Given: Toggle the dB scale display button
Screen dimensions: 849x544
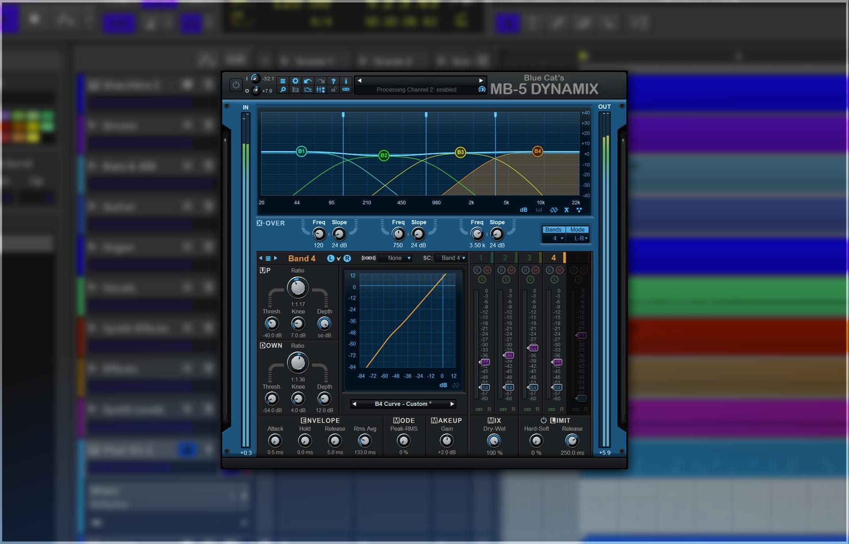Looking at the screenshot, I should [524, 210].
